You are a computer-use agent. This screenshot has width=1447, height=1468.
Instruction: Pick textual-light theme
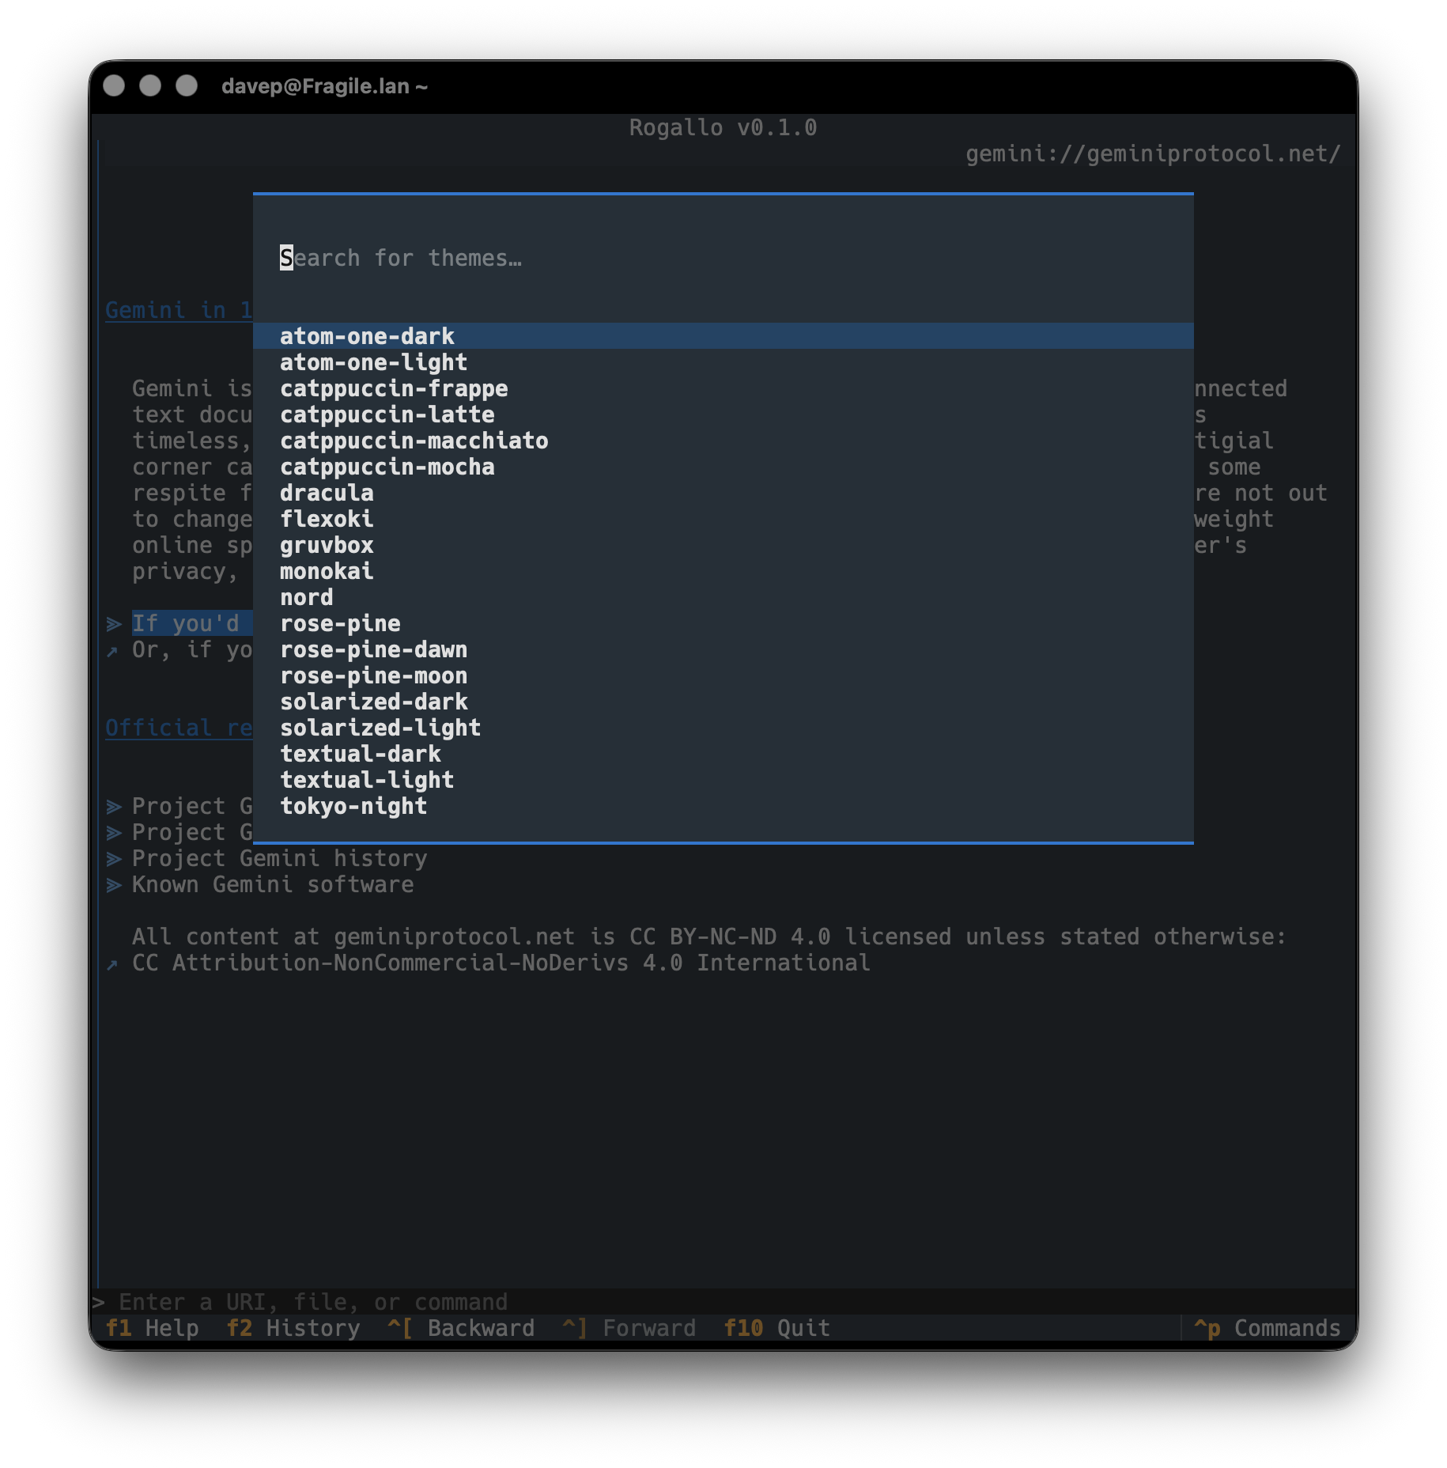coord(723,780)
